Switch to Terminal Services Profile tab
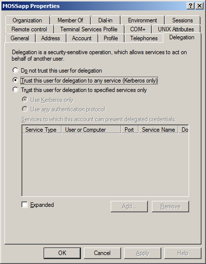Screen dimensions: 206x264 [x=89, y=29]
